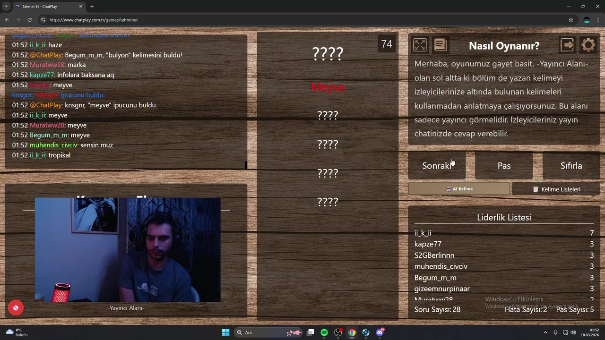Screen dimensions: 605x340
Task: Open the Windows Start menu
Action: pos(225,332)
